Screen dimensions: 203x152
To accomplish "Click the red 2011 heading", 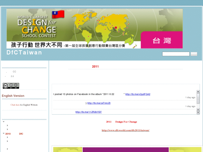I will click(95, 66).
